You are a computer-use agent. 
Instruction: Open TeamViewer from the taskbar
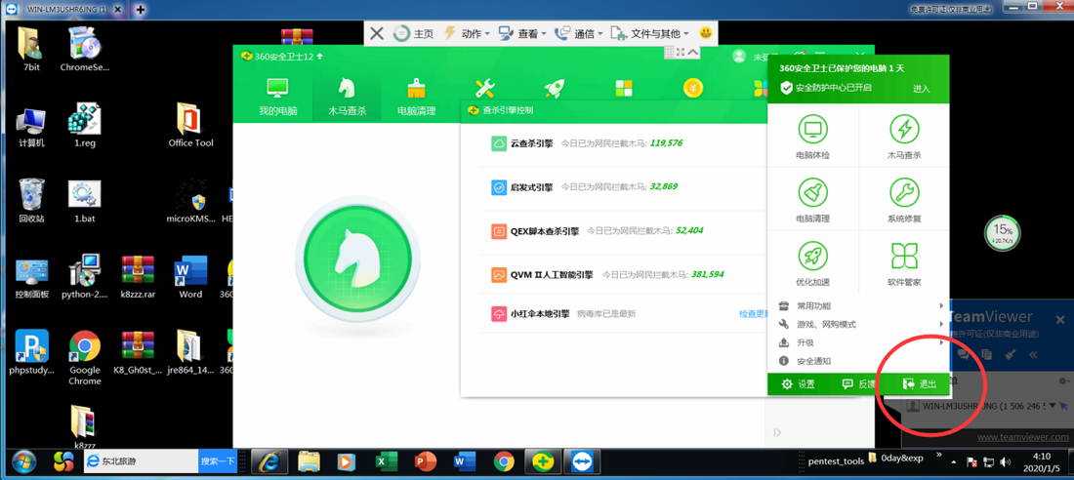(582, 462)
